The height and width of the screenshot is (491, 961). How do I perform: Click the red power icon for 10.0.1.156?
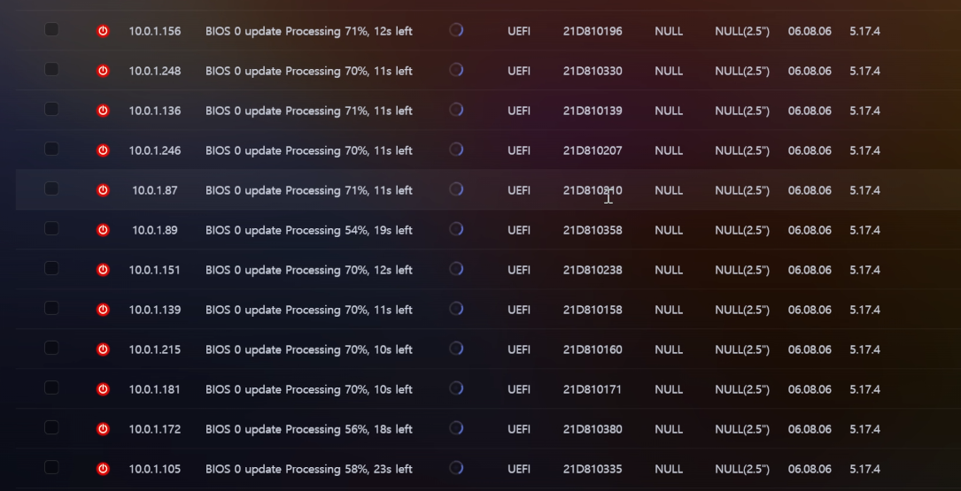103,31
